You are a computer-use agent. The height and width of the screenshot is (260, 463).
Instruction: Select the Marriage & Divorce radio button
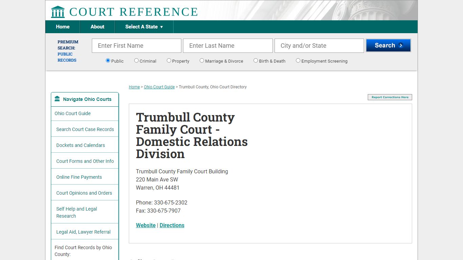click(202, 61)
